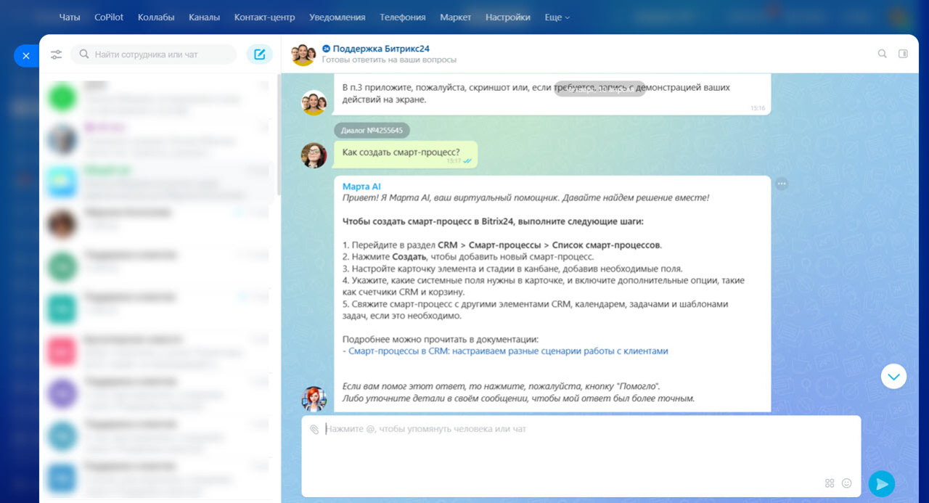Open the apps grid icon in message box

click(830, 483)
